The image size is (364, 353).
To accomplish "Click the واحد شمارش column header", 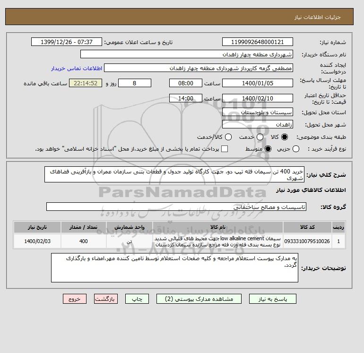I will coord(130,227).
